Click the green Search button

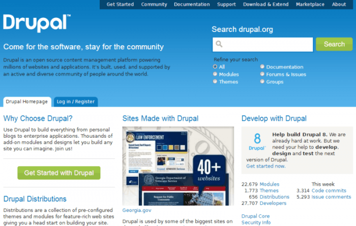[334, 44]
